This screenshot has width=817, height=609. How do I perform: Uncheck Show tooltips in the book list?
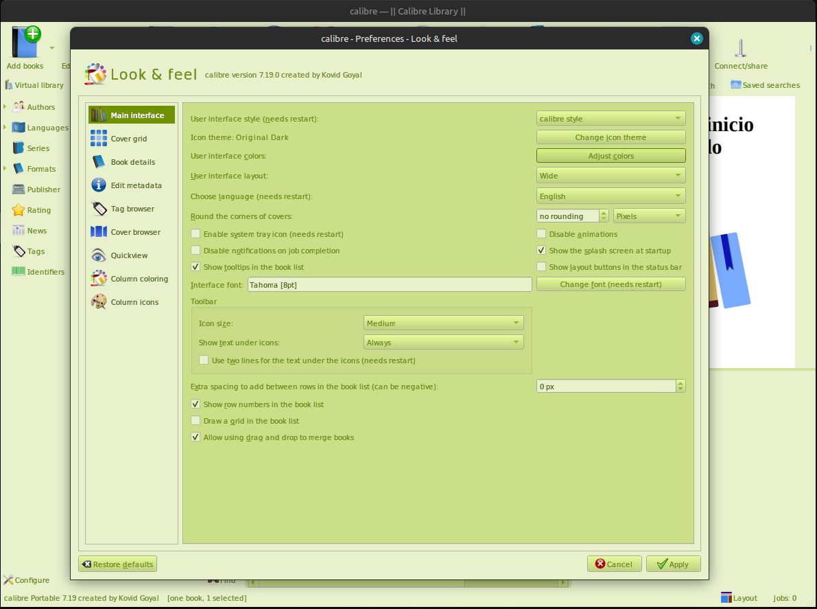point(196,266)
